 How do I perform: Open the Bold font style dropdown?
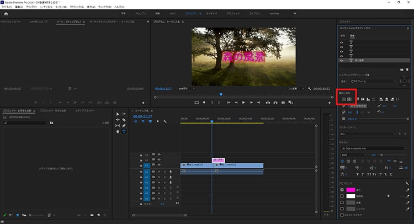[353, 155]
